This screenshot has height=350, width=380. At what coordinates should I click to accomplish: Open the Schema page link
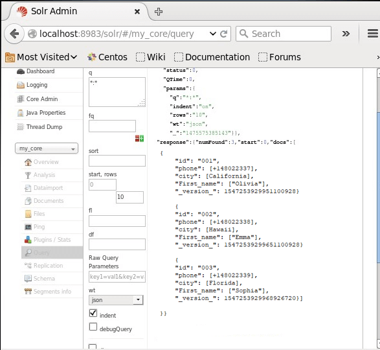pos(44,279)
